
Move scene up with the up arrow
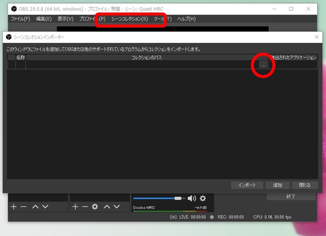coord(35,206)
